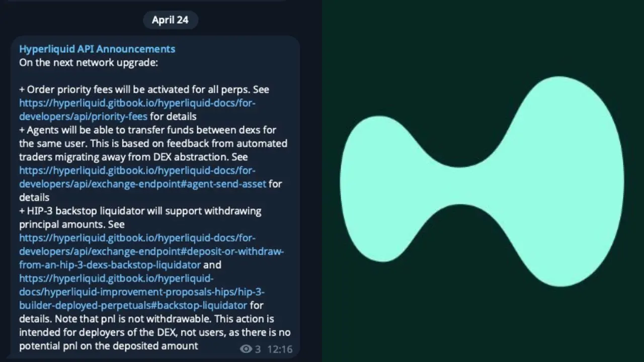Open Hyperliquid API Announcements channel name
This screenshot has height=362, width=644.
pos(97,49)
